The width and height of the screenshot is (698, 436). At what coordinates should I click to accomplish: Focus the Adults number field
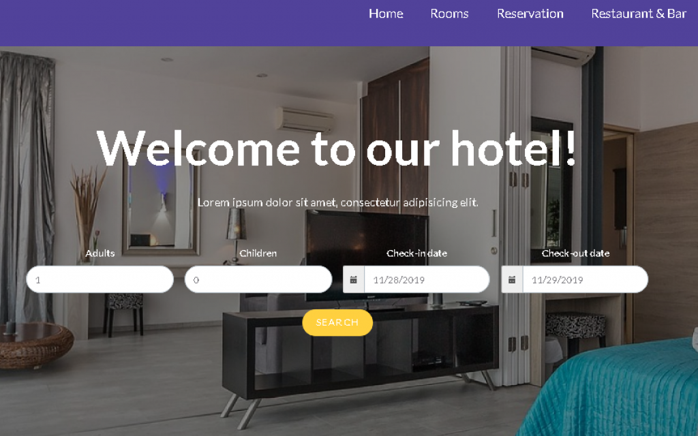point(100,280)
